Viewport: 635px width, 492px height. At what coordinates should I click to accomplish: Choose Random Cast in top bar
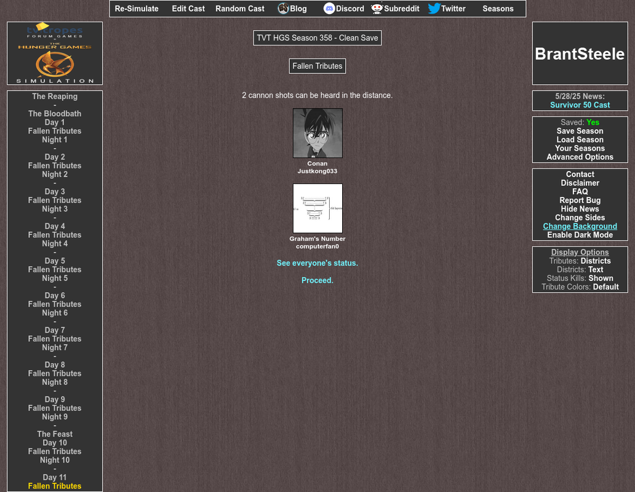click(240, 9)
